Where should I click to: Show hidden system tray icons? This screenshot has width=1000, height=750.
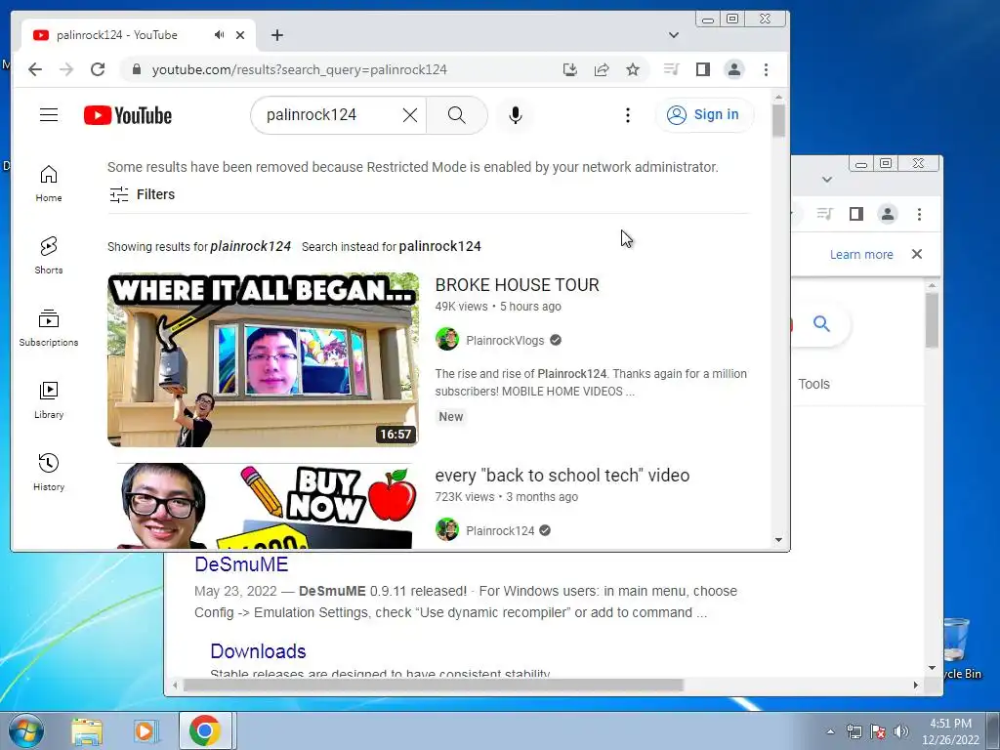(x=830, y=731)
